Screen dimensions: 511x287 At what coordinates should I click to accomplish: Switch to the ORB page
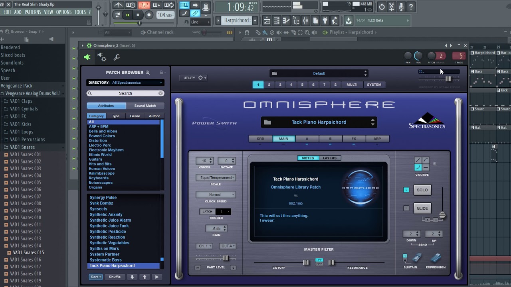[260, 139]
